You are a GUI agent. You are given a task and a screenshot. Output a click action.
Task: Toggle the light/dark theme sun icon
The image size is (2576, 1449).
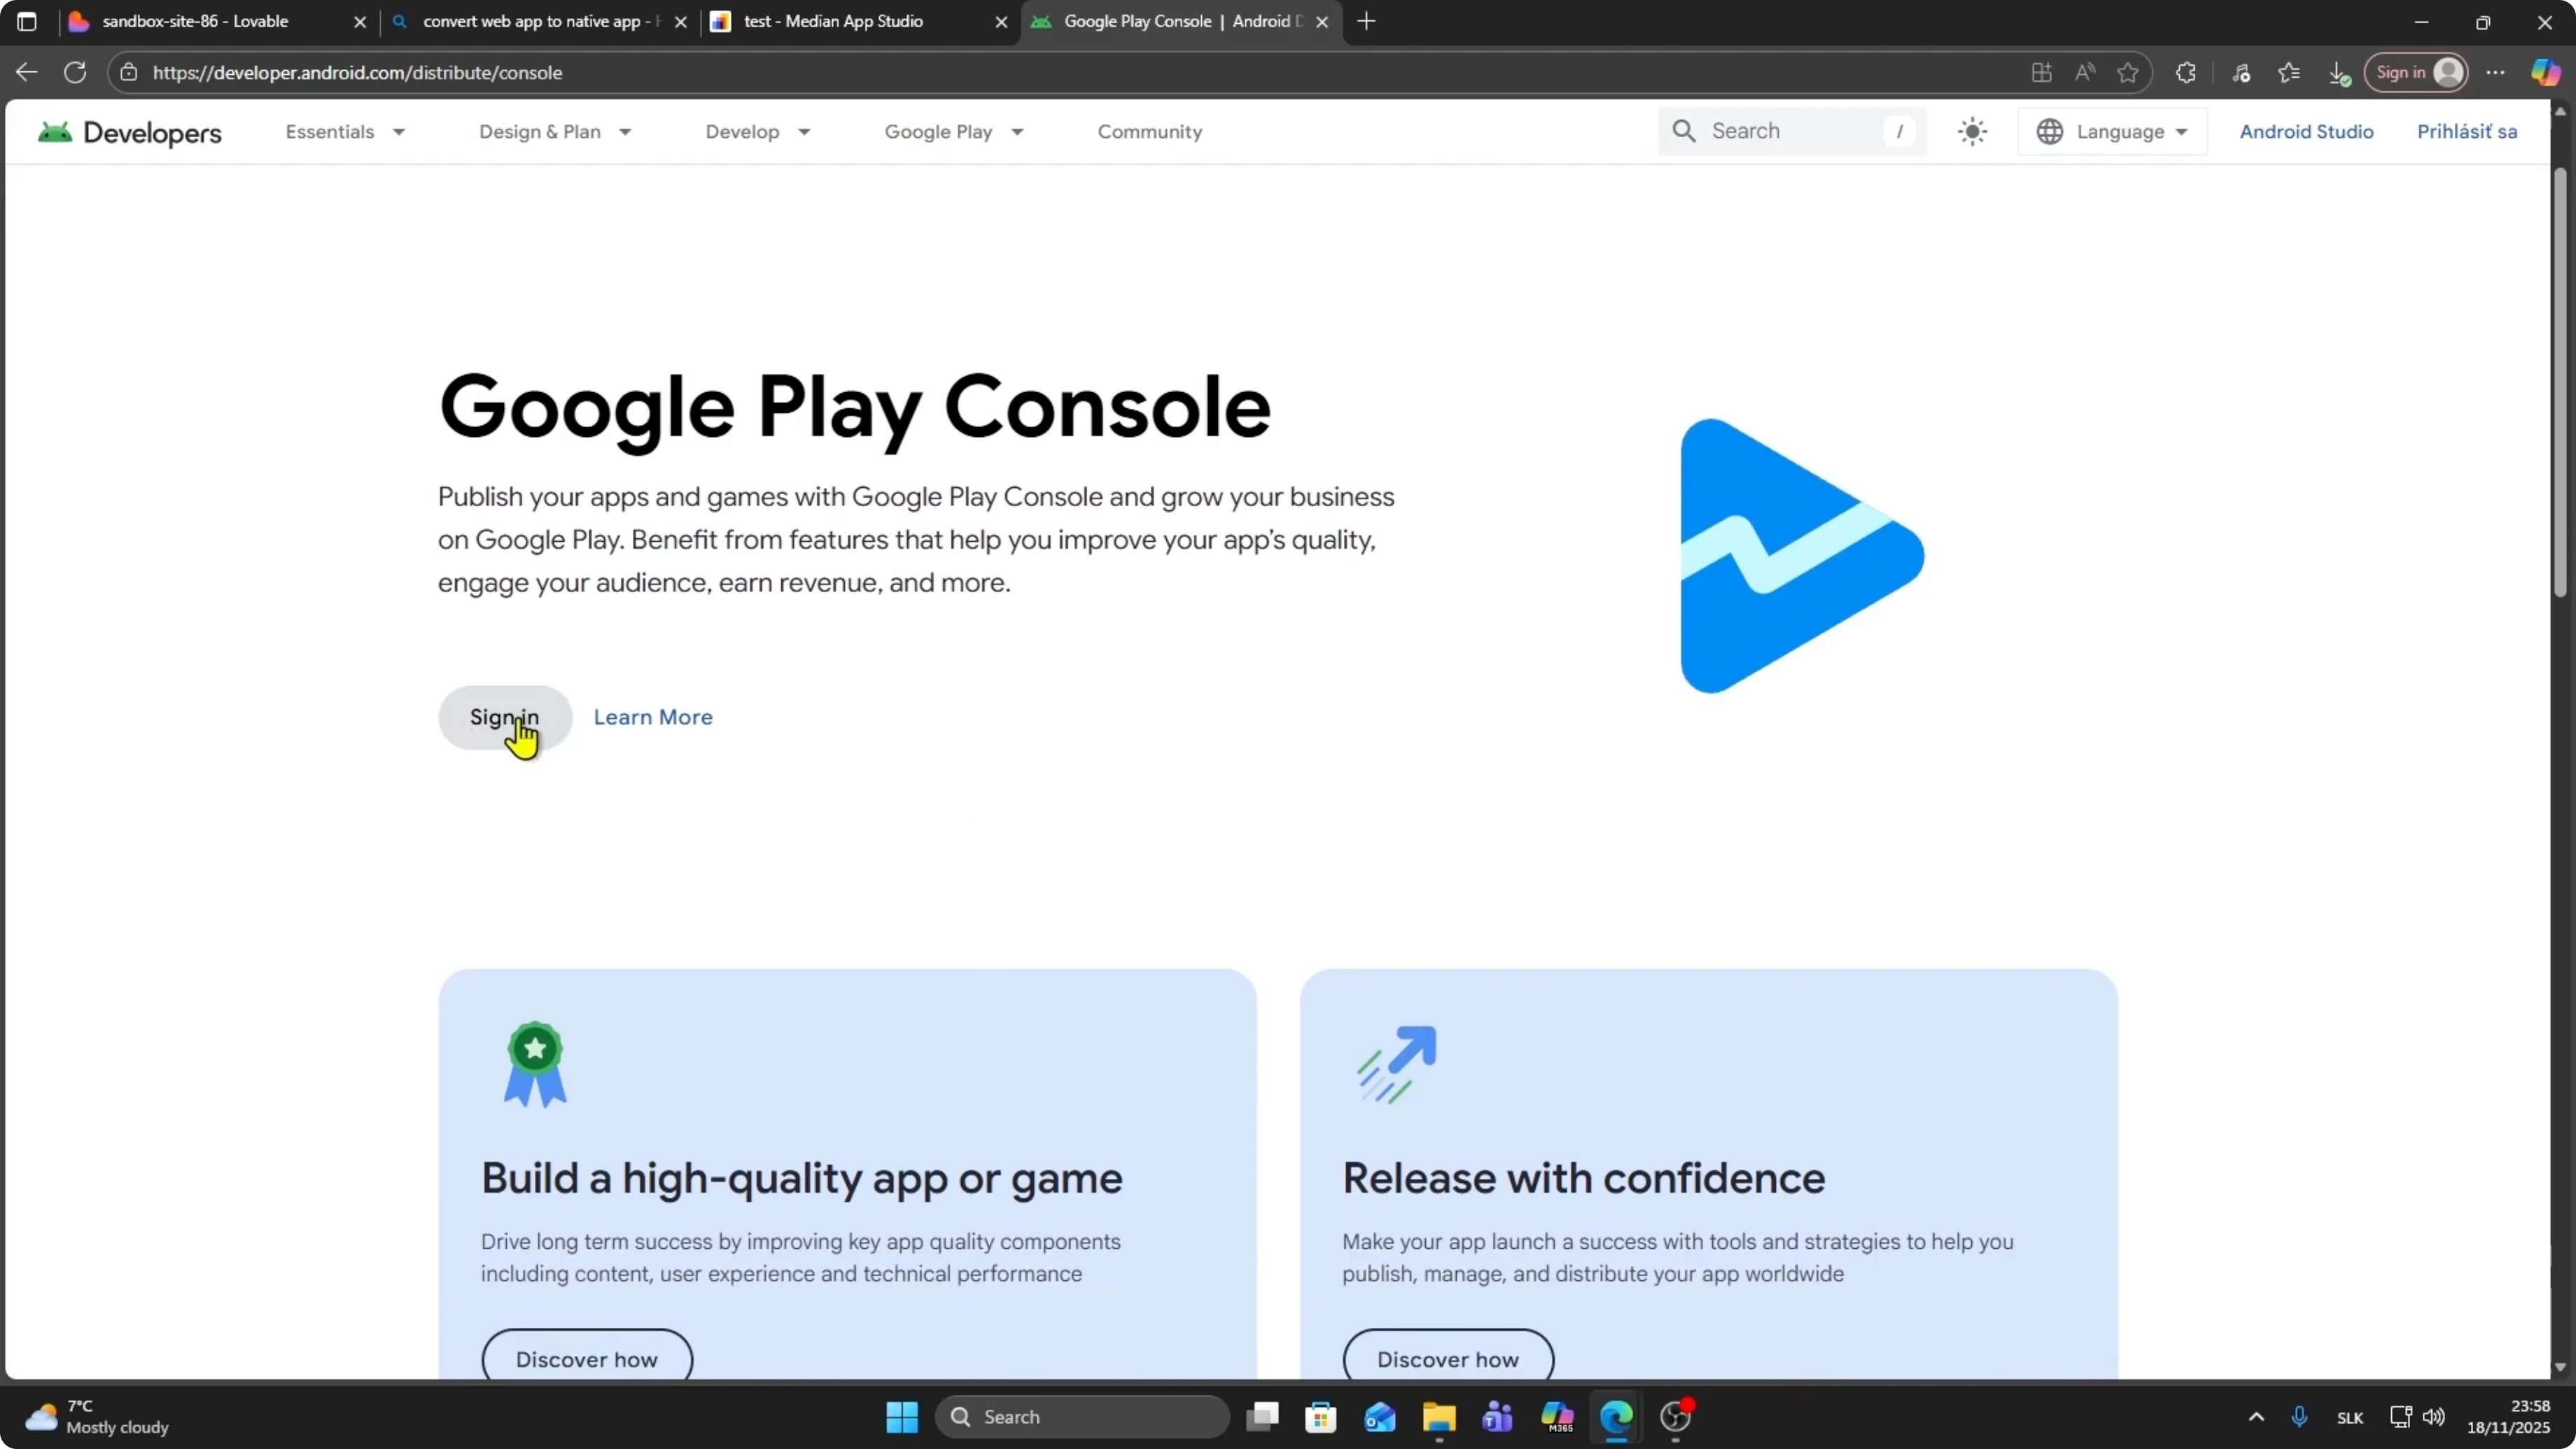tap(1972, 132)
